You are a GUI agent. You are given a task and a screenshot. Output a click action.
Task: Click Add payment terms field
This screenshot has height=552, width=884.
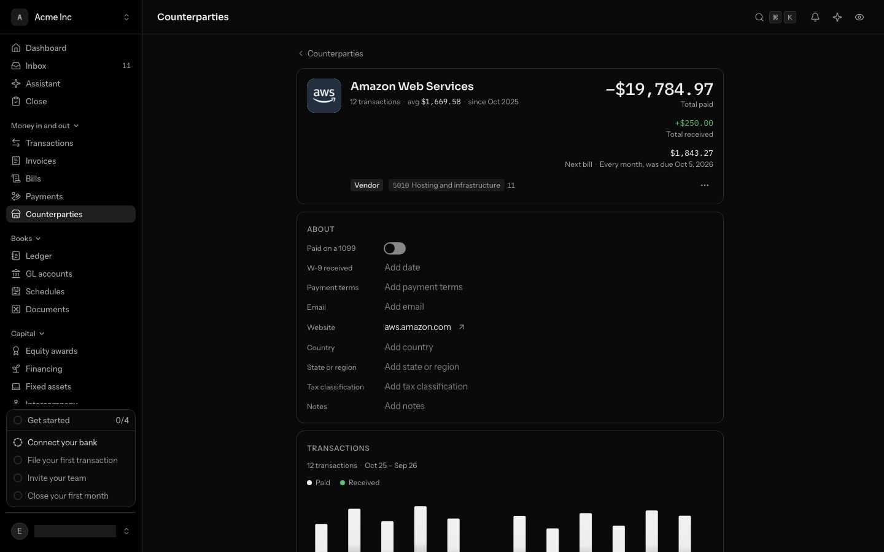click(424, 287)
